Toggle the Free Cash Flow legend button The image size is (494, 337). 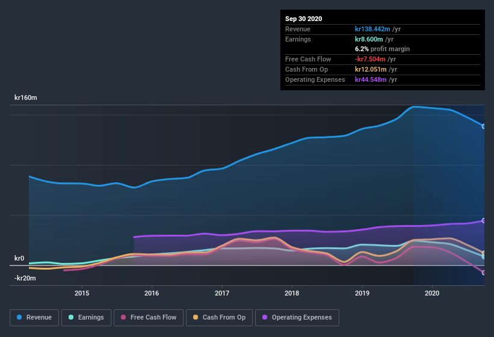point(149,318)
